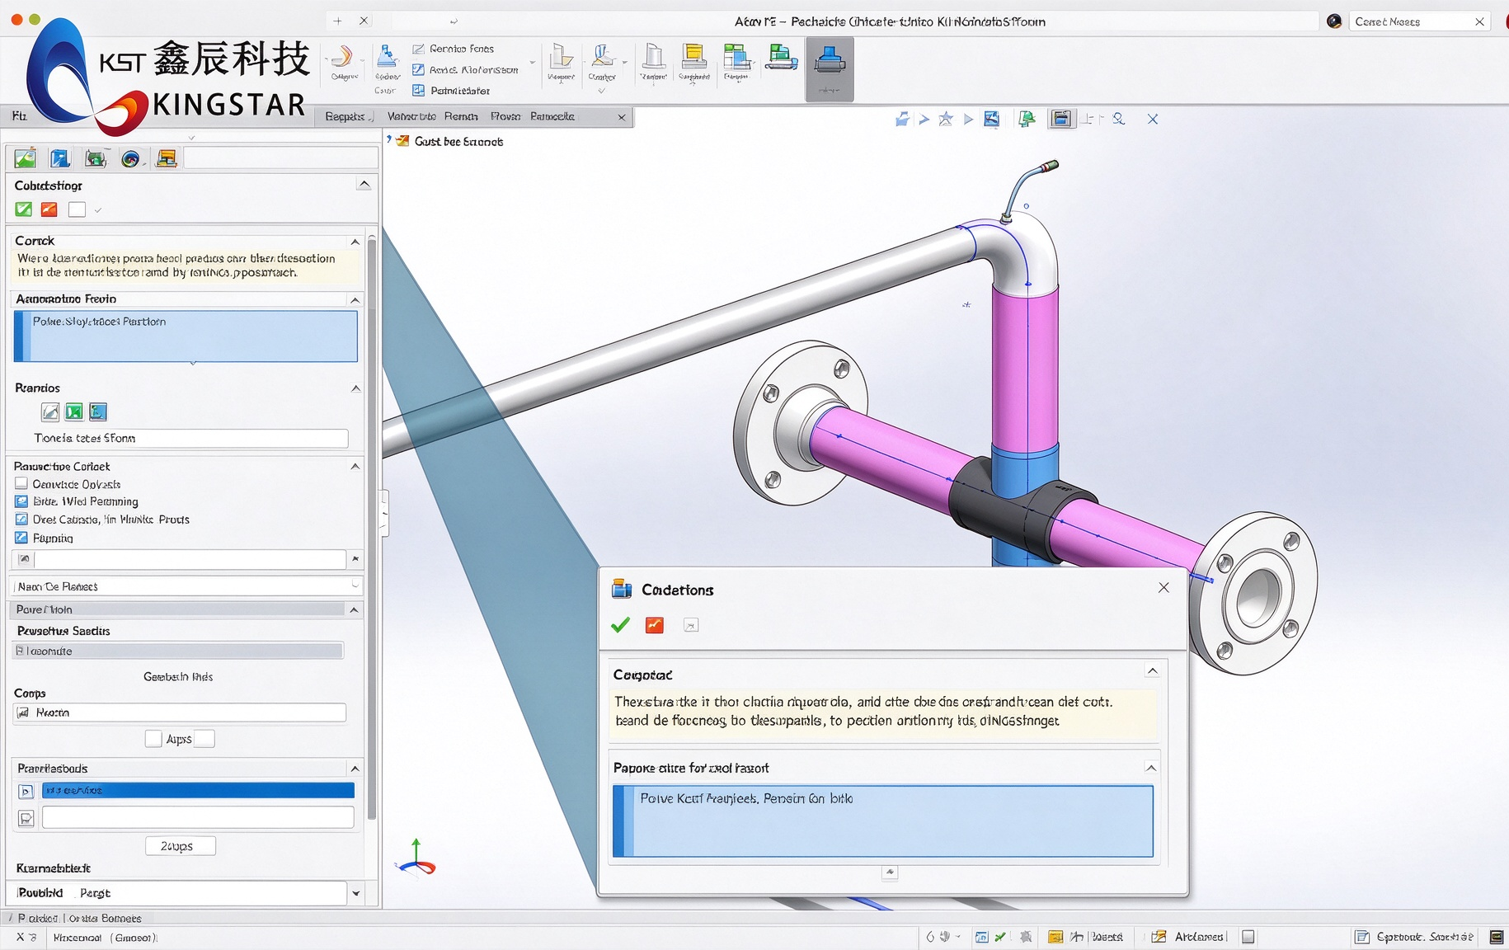Click the green checkmark in Codetions dialog
This screenshot has width=1509, height=950.
point(620,625)
